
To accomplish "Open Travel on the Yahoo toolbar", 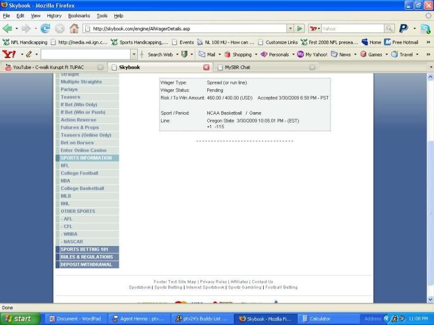I will click(402, 55).
